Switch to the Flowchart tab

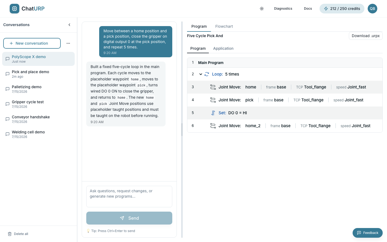224,26
